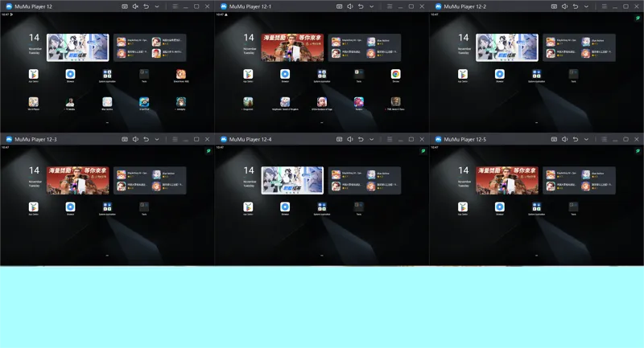The width and height of the screenshot is (644, 348).
Task: Open System Applications folder in MuMu Player 12-4
Action: click(322, 207)
